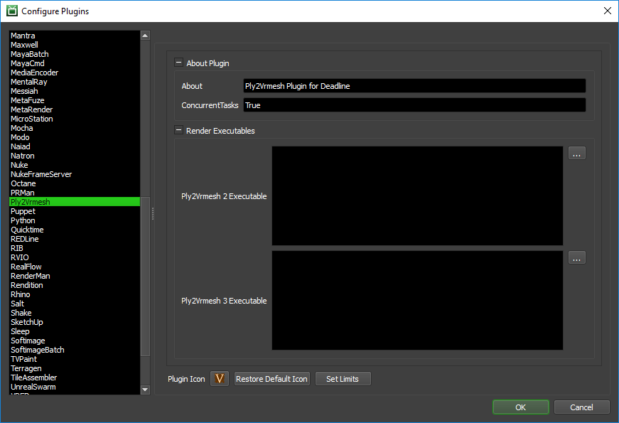Select Maxwell in plugin list
This screenshot has width=619, height=423.
75,45
